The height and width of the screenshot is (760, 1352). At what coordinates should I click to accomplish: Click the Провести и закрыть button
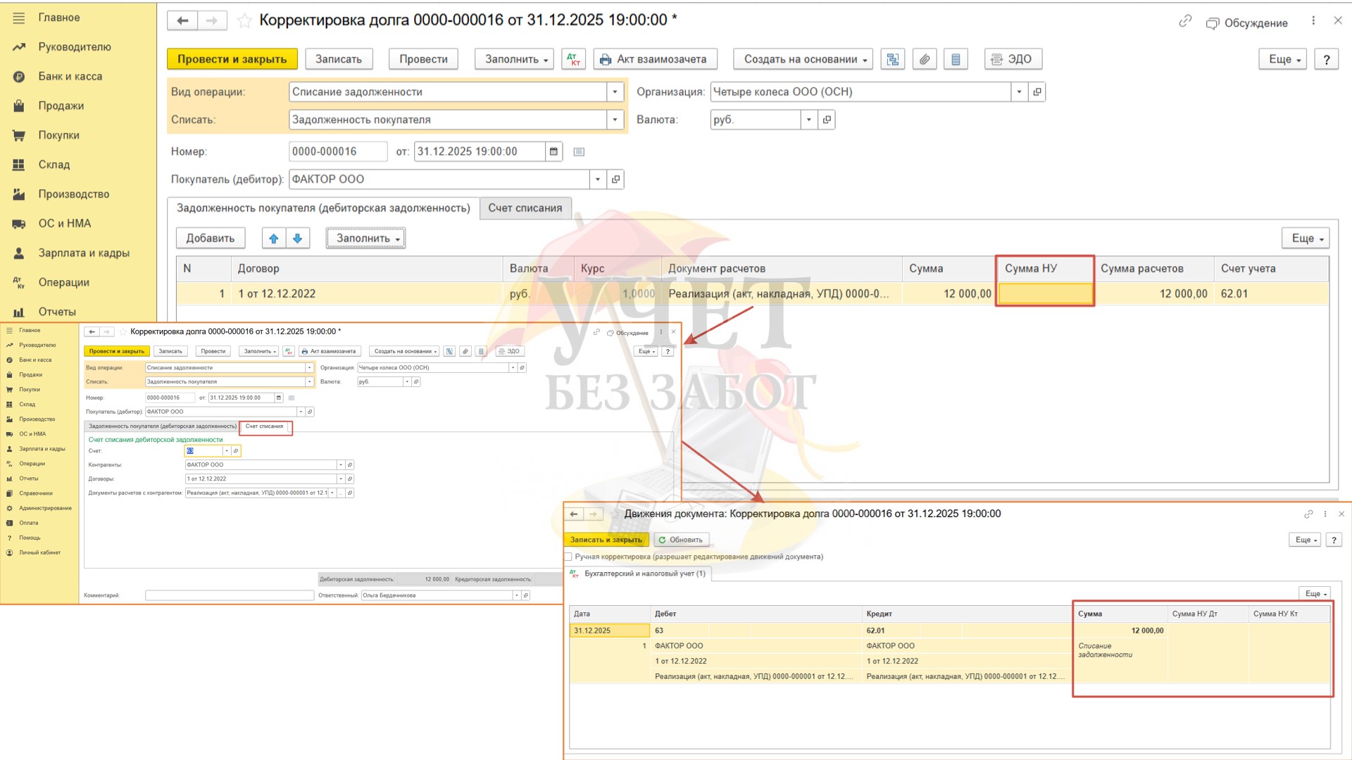pos(232,59)
